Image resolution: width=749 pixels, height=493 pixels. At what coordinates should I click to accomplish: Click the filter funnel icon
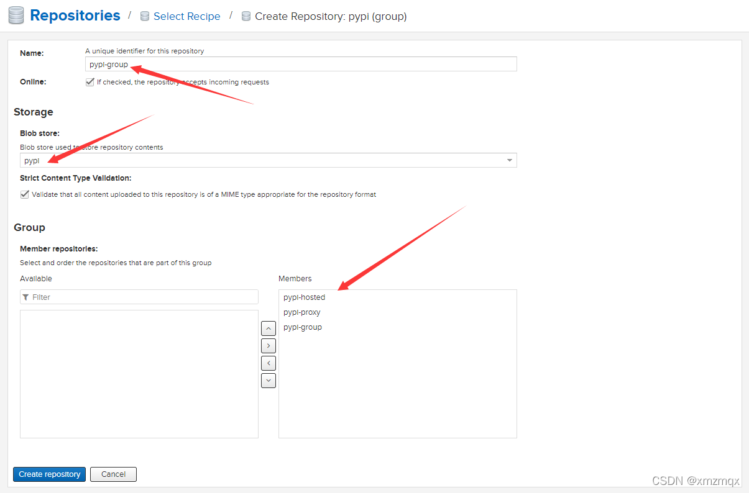pyautogui.click(x=25, y=297)
